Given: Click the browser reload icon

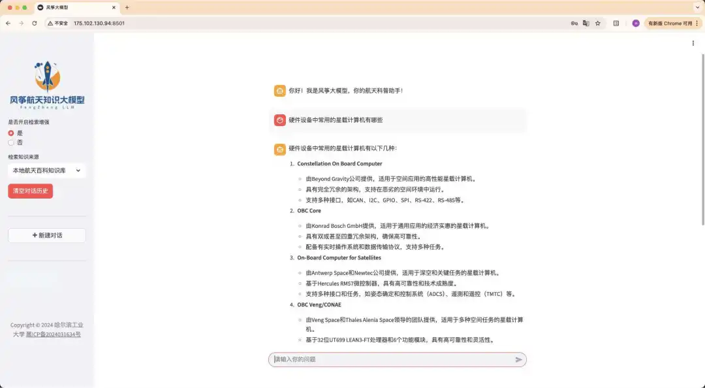Looking at the screenshot, I should (x=35, y=23).
